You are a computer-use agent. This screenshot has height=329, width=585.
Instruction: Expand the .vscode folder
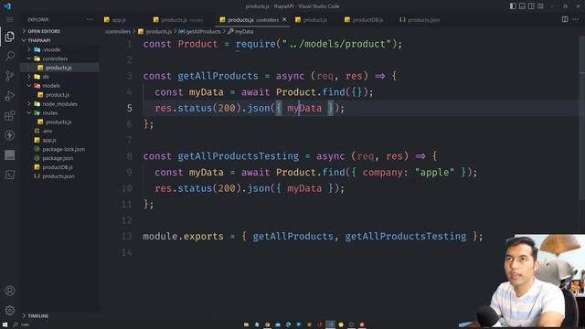pos(51,49)
